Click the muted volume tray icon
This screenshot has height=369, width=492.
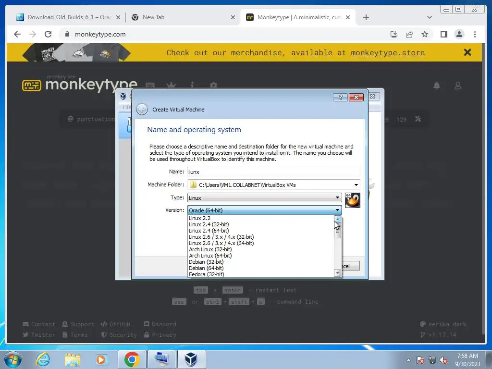point(443,360)
